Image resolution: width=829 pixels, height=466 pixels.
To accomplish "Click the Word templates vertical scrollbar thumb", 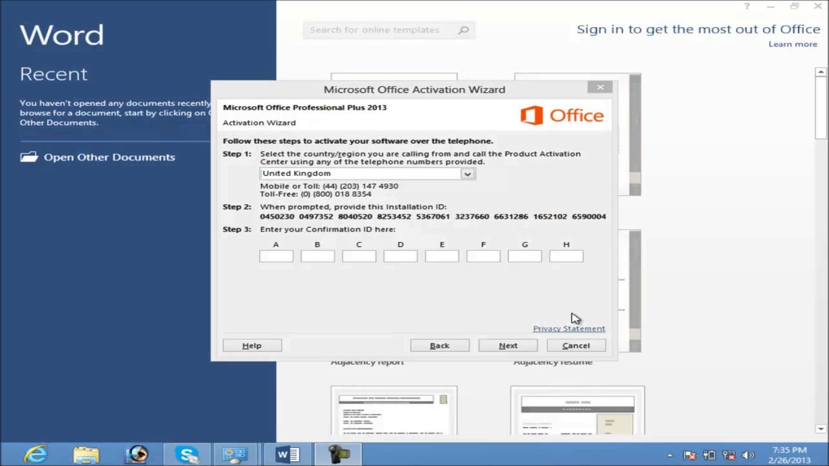I will [x=821, y=108].
